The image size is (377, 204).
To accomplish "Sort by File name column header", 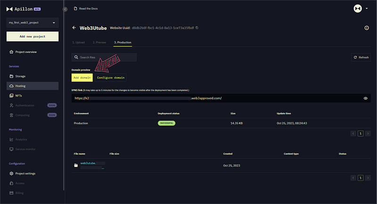I will tap(80, 154).
